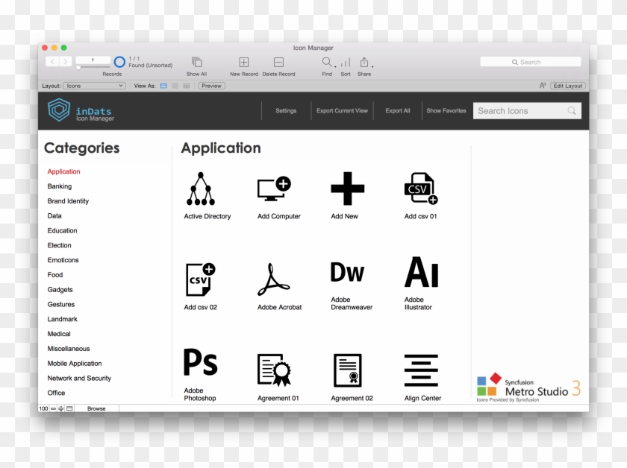Click the Active Directory icon
Screen dimensions: 627x468
(201, 189)
